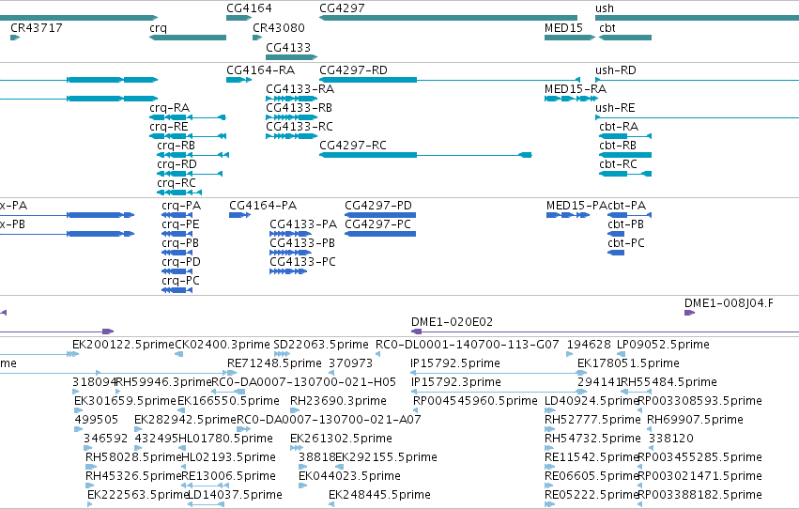799x509 pixels.
Task: Select the CG4133-RC transcript label
Action: tap(300, 127)
